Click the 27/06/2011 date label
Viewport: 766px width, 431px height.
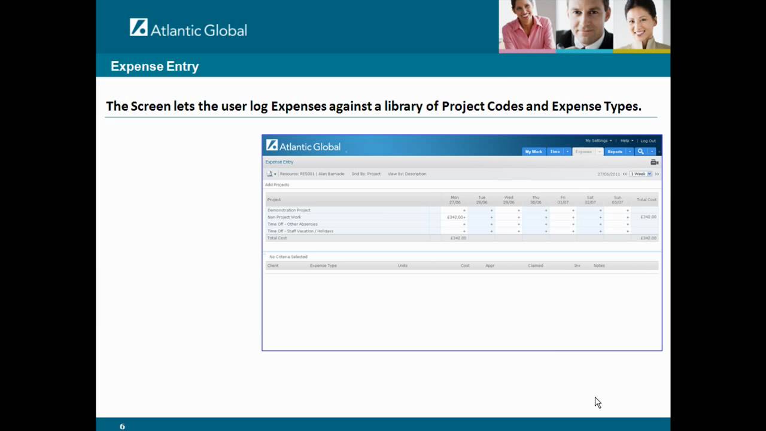[609, 174]
